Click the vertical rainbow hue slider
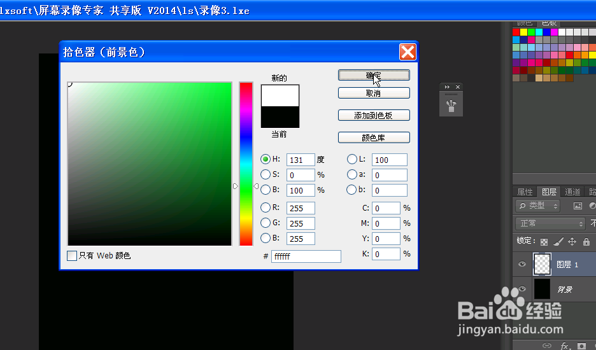Image resolution: width=596 pixels, height=350 pixels. [246, 164]
